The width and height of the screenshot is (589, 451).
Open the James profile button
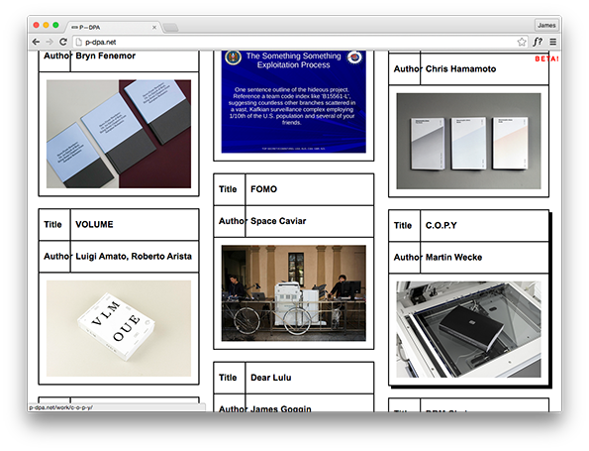pyautogui.click(x=546, y=25)
